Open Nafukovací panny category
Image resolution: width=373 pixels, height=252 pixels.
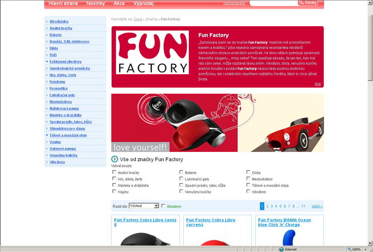point(64,109)
